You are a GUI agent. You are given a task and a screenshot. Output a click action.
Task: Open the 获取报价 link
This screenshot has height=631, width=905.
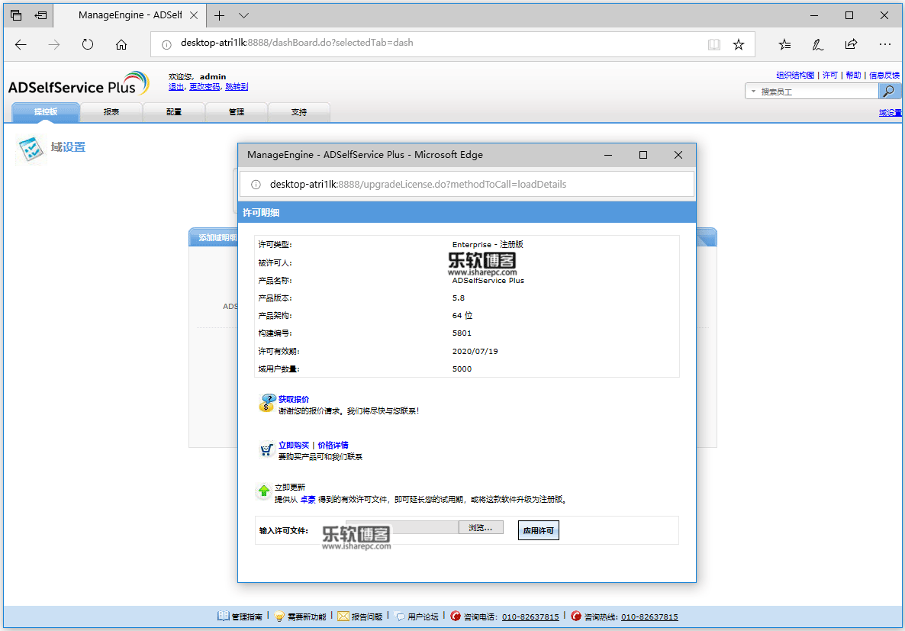tap(294, 399)
